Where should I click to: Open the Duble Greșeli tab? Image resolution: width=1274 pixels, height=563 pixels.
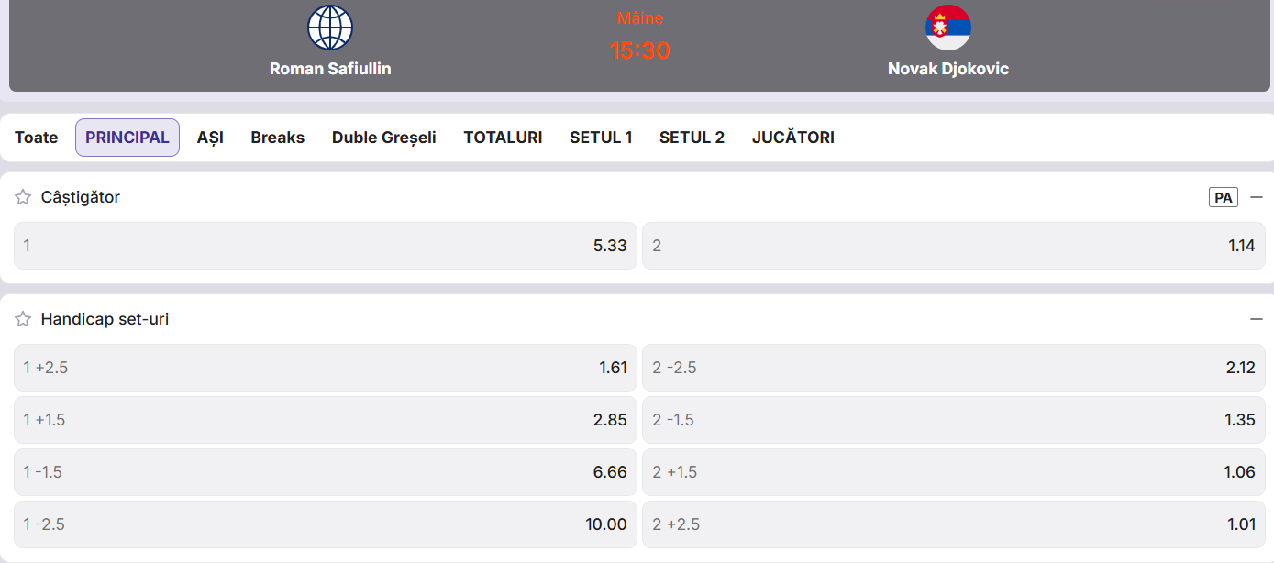pyautogui.click(x=384, y=138)
